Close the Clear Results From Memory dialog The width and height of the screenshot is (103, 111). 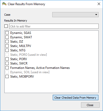pyautogui.click(x=99, y=4)
